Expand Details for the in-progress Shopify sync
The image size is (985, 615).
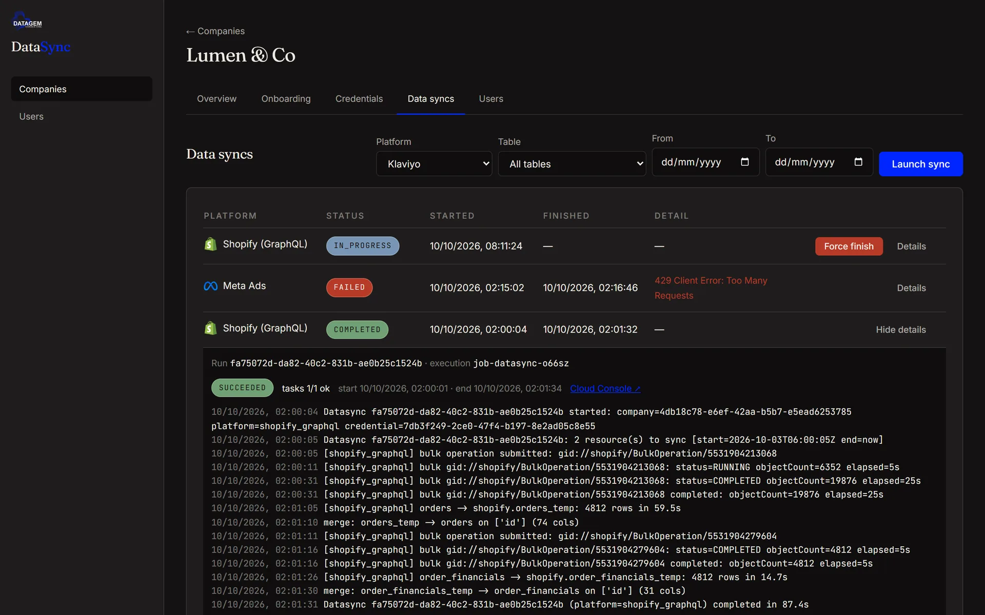coord(911,247)
